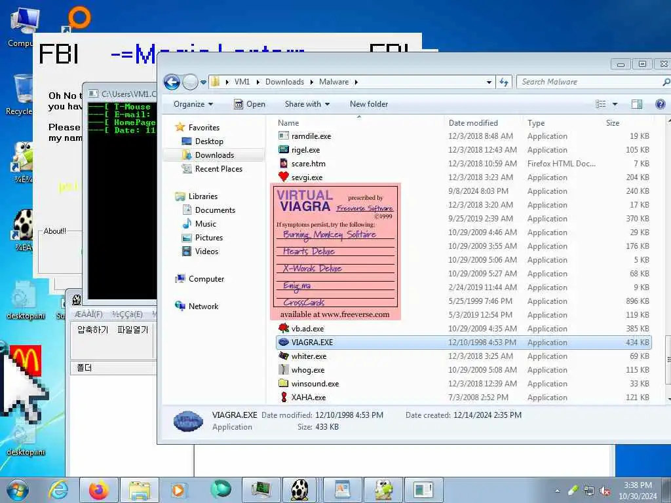Launch Internet Explorer from taskbar
The height and width of the screenshot is (503, 671).
pos(58,490)
